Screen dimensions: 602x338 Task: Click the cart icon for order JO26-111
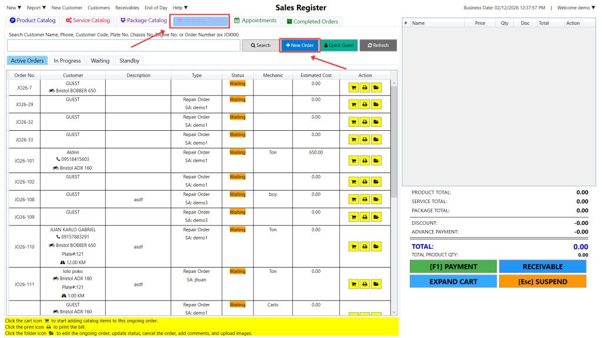(x=354, y=284)
